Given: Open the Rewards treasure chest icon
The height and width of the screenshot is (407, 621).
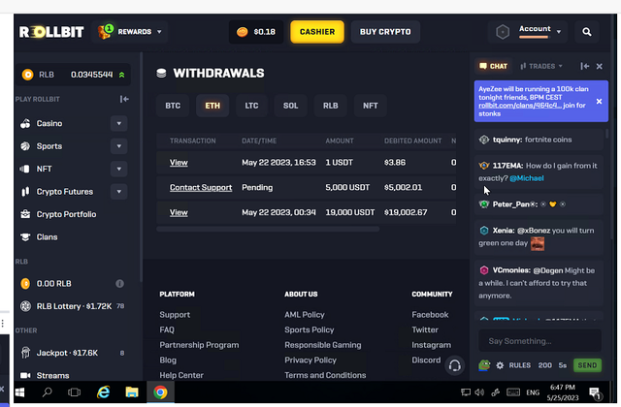Looking at the screenshot, I should 106,32.
